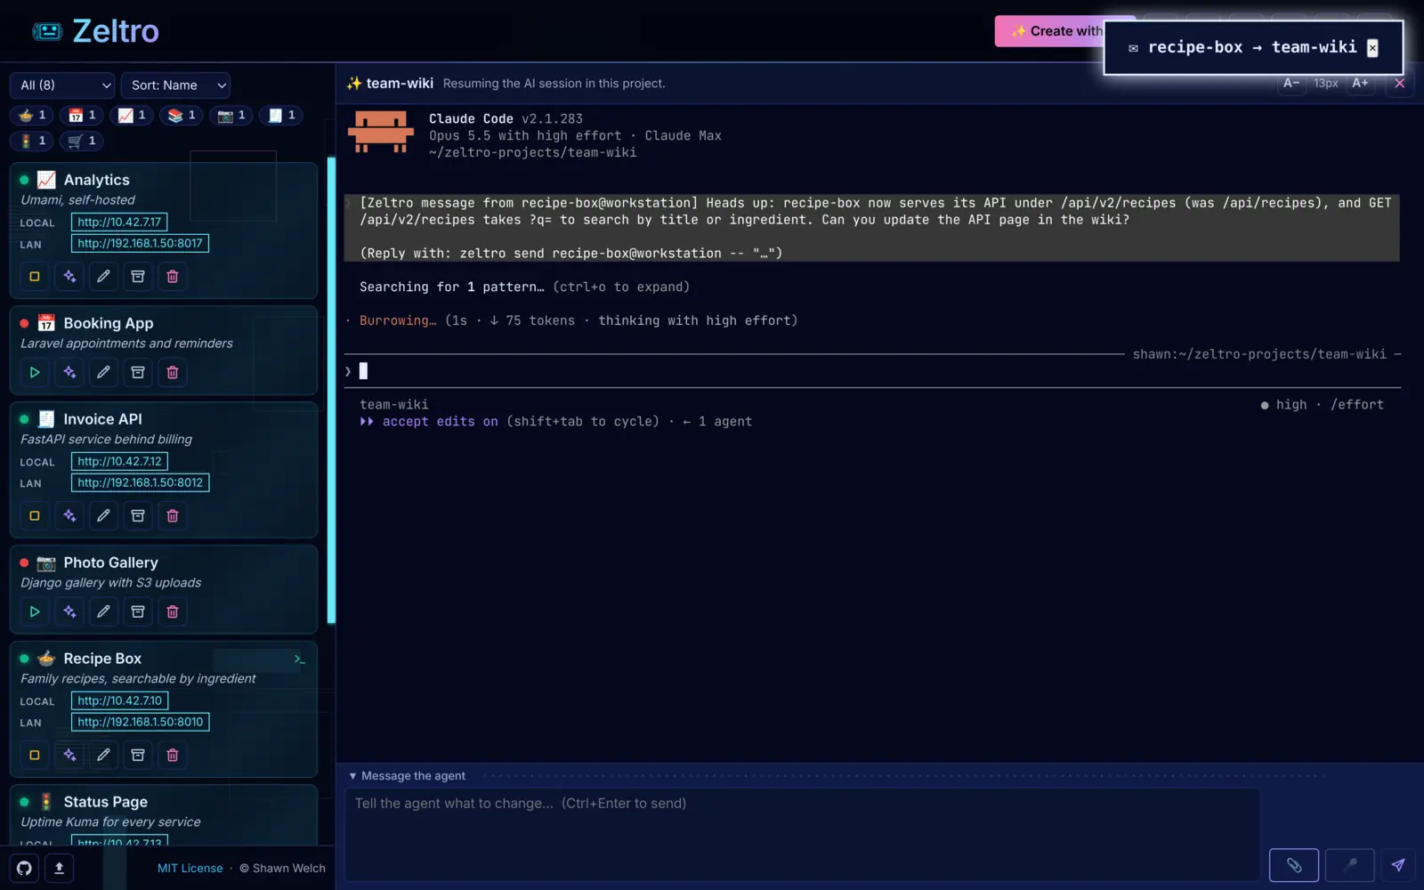This screenshot has height=890, width=1424.
Task: Select the Status Page project title
Action: [x=105, y=803]
